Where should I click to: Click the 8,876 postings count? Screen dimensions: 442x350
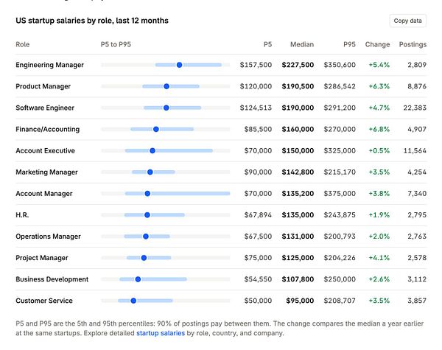[x=417, y=86]
